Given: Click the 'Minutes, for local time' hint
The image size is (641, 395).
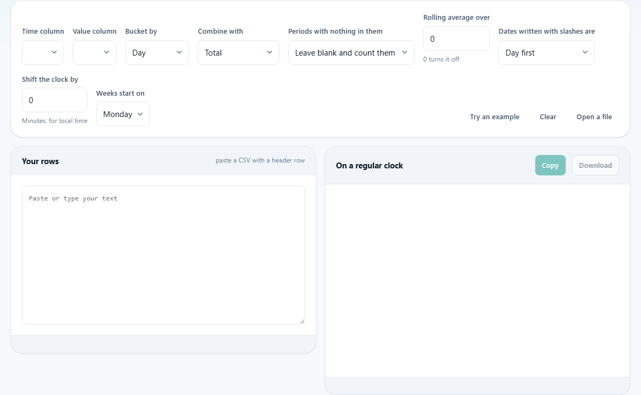Looking at the screenshot, I should coord(54,121).
